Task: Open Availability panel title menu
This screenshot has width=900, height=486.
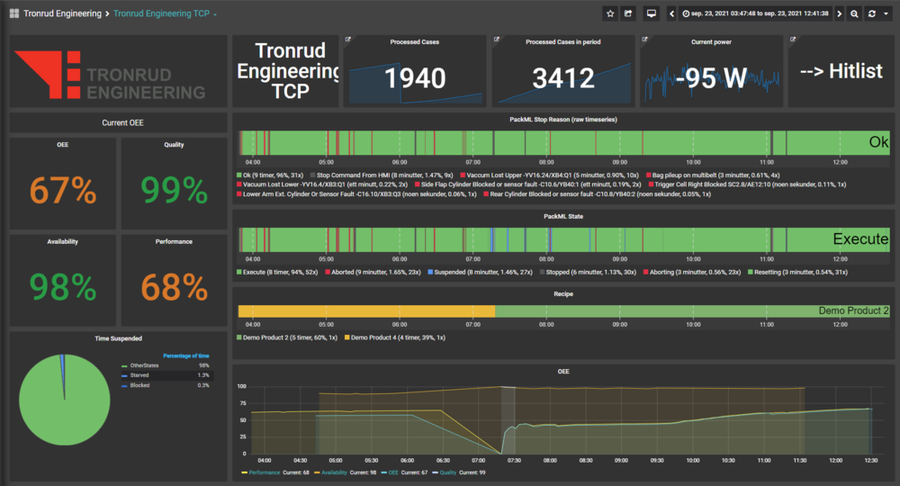Action: [x=63, y=241]
